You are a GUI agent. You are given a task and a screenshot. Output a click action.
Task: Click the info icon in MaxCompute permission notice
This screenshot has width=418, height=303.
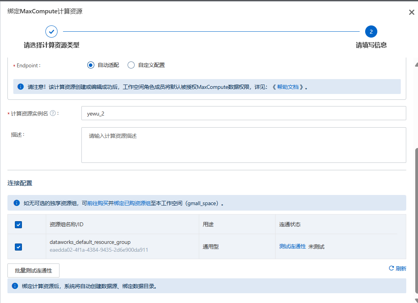click(x=20, y=87)
